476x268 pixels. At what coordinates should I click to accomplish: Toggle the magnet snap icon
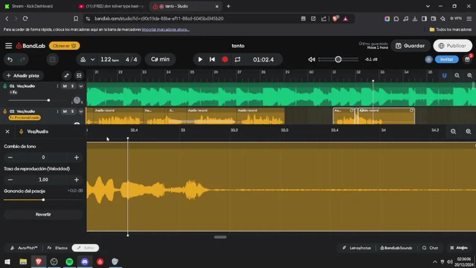[444, 76]
